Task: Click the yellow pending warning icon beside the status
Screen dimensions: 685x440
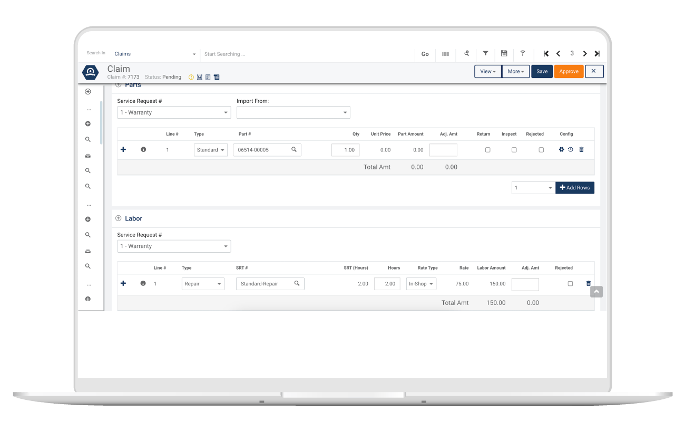Action: (x=191, y=76)
